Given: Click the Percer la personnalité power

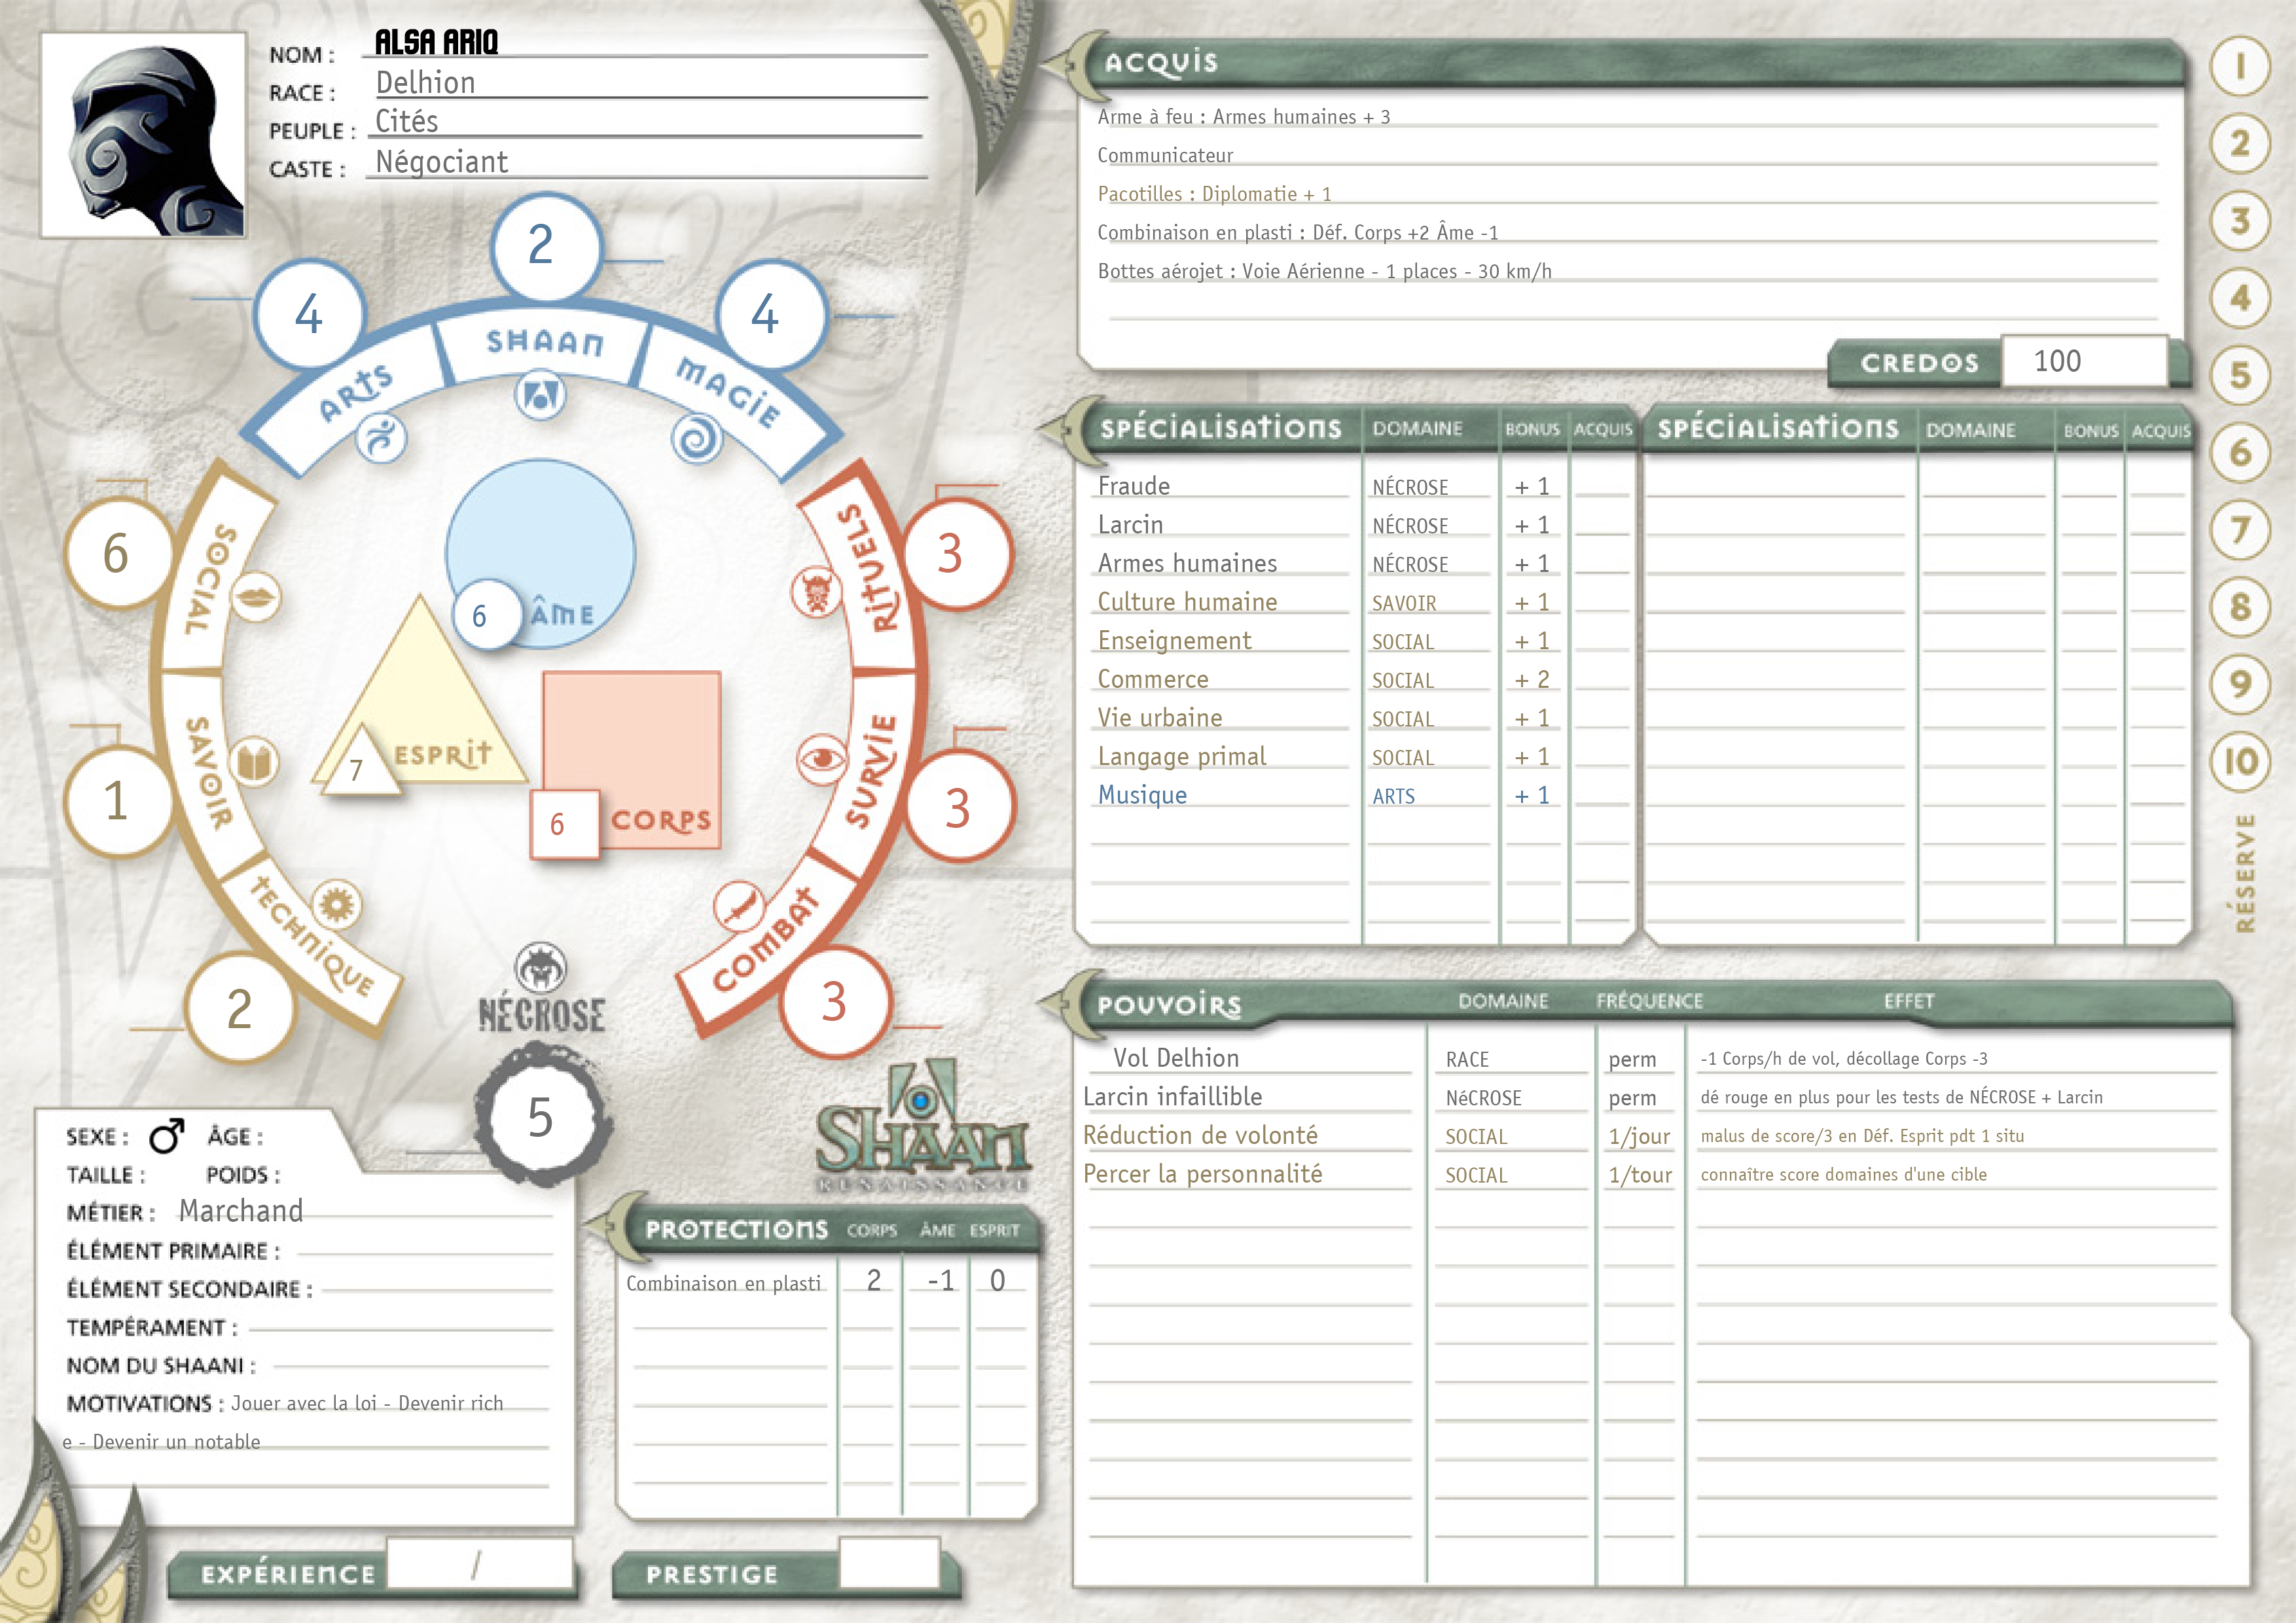Looking at the screenshot, I should 1202,1174.
